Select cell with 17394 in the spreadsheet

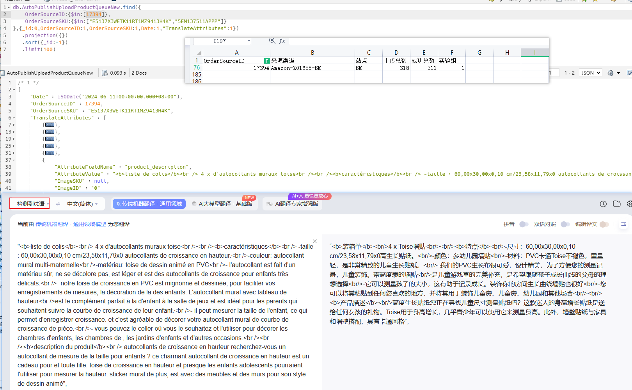pos(236,68)
